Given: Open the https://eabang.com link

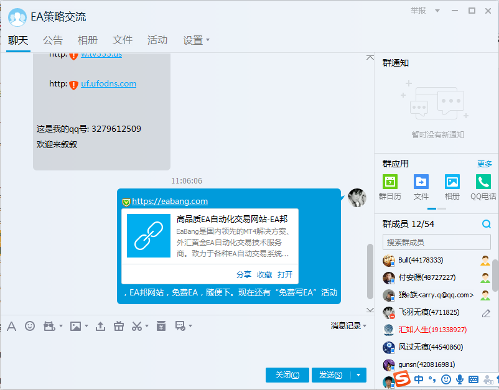Looking at the screenshot, I should [170, 202].
